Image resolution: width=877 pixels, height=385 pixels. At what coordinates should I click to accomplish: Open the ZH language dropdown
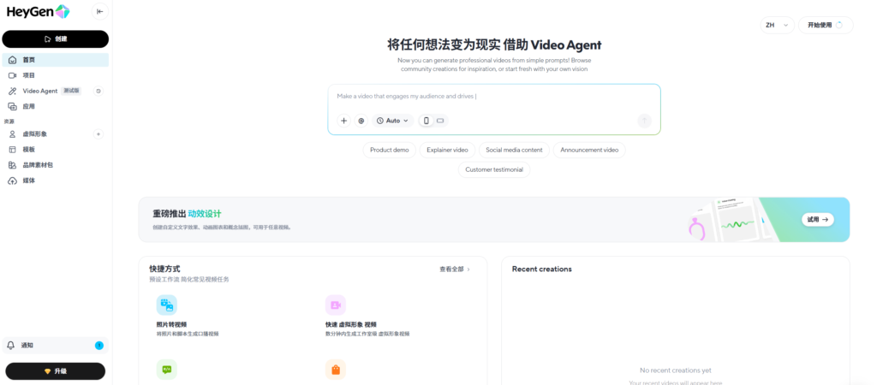click(776, 25)
